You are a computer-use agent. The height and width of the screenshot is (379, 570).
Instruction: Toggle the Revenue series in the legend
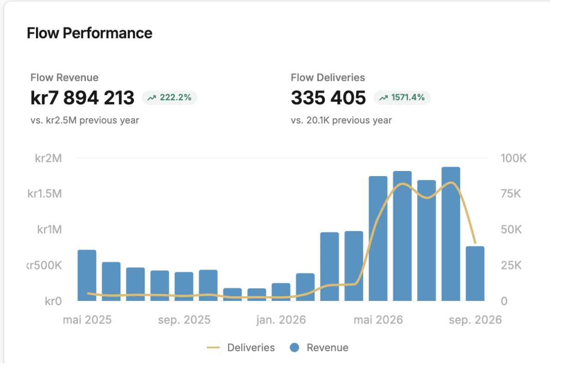319,348
